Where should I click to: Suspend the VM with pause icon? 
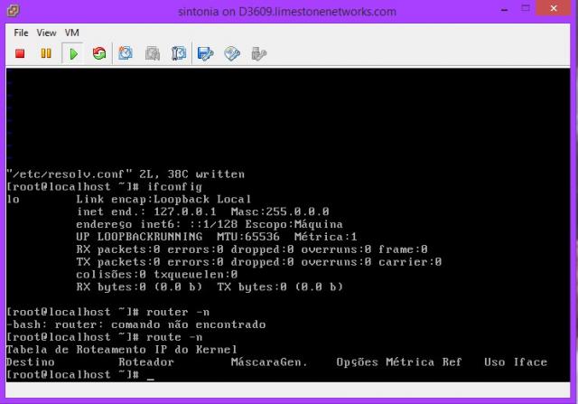(46, 53)
